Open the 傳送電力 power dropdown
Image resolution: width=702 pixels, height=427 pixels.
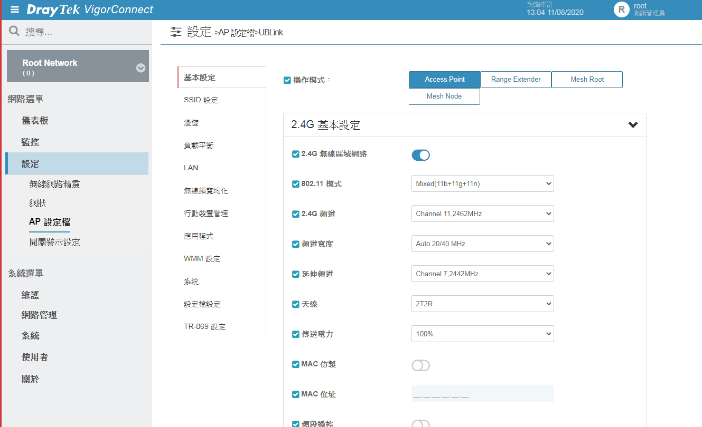coord(482,334)
